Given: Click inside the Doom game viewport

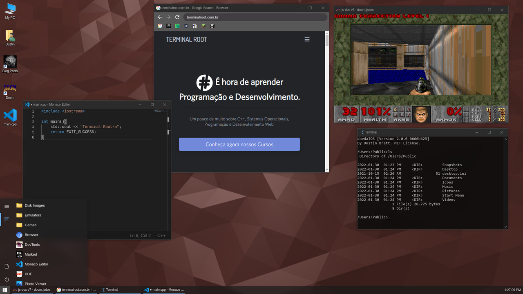Looking at the screenshot, I should tap(421, 60).
